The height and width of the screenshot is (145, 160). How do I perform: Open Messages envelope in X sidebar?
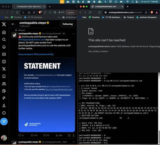pos(4,54)
